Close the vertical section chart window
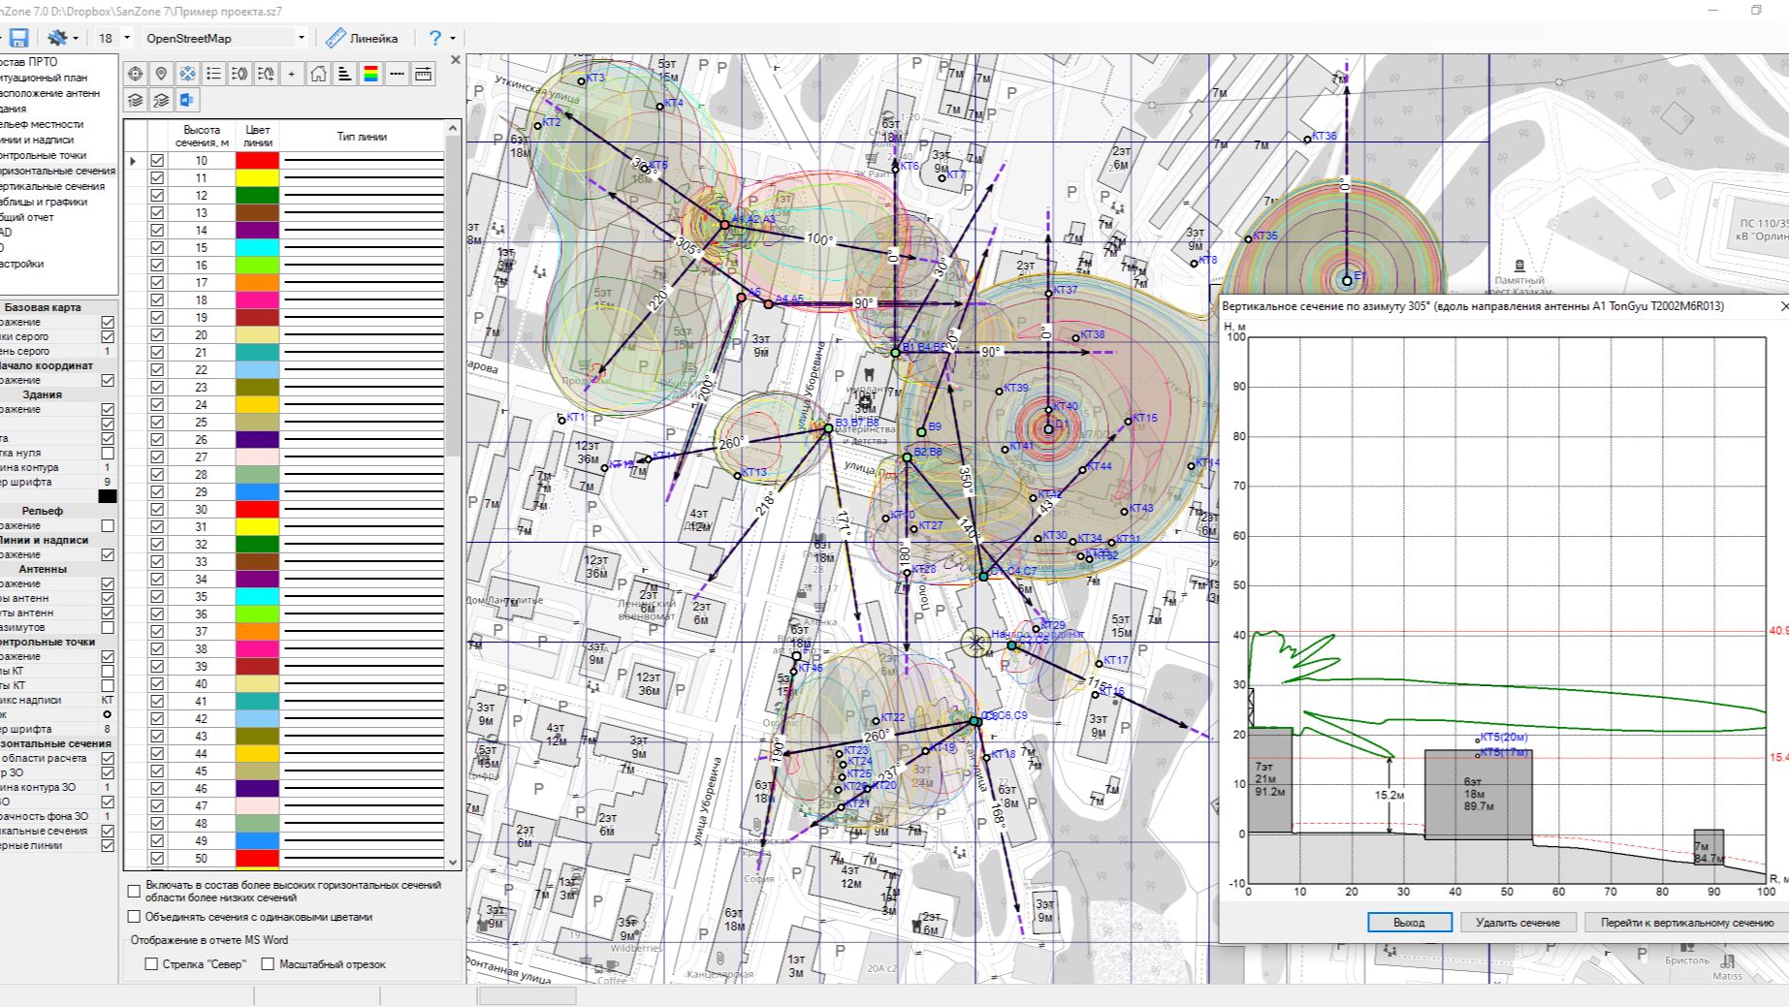Image resolution: width=1789 pixels, height=1007 pixels. click(1783, 306)
